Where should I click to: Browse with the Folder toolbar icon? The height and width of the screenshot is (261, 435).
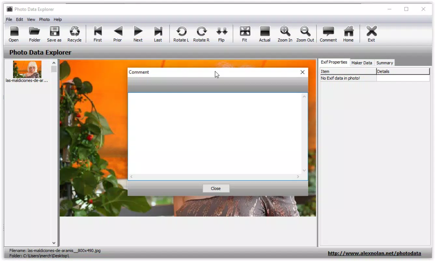coord(35,34)
